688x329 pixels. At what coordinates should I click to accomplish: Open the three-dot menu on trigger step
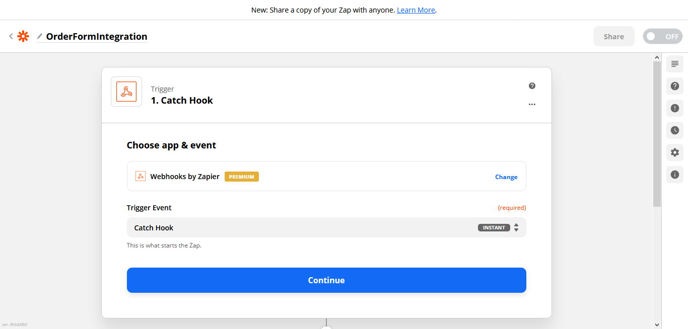[532, 105]
